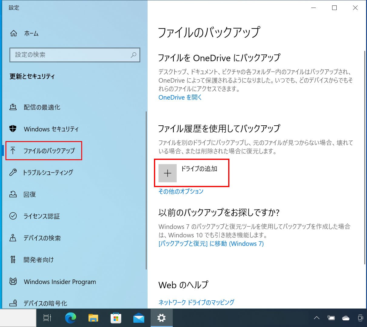Open Microsoft Store from the taskbar
Viewport: 367px width, 327px height.
116,318
